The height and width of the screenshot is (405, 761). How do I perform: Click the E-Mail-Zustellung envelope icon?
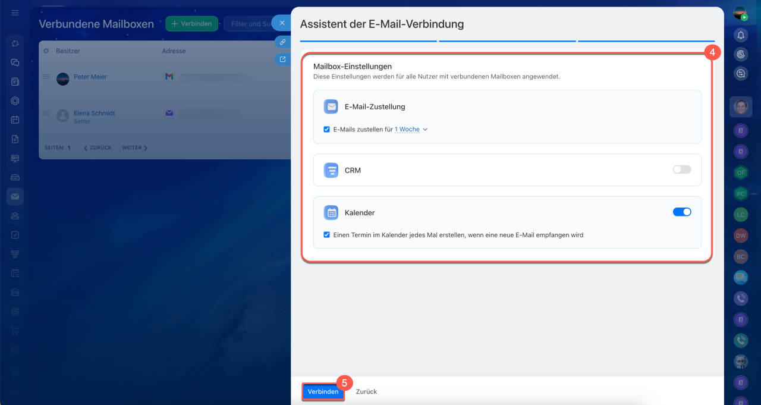click(331, 106)
